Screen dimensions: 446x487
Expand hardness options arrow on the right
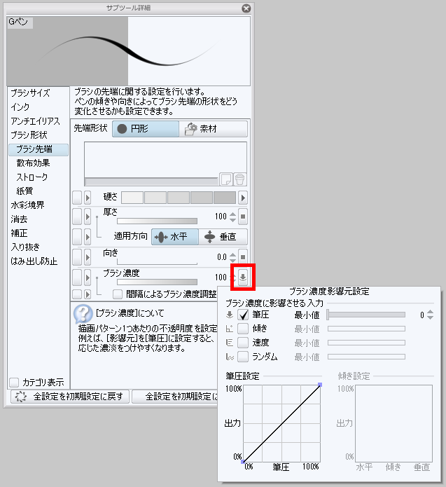click(243, 198)
